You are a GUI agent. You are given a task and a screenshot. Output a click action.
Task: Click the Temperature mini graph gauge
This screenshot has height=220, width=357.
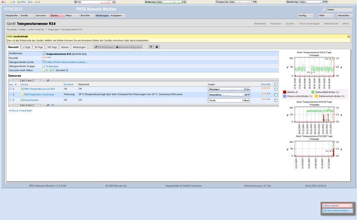pos(229,94)
